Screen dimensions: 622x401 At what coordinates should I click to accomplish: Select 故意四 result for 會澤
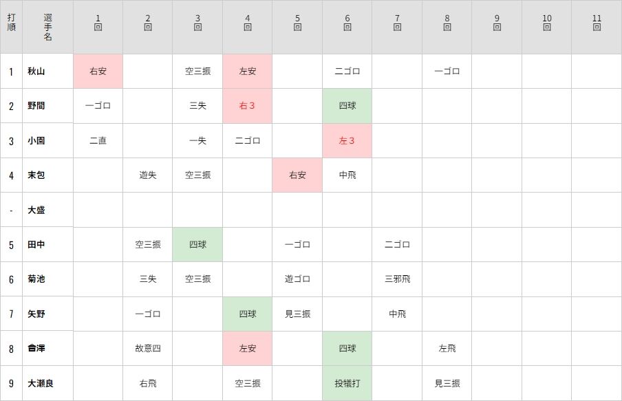148,349
